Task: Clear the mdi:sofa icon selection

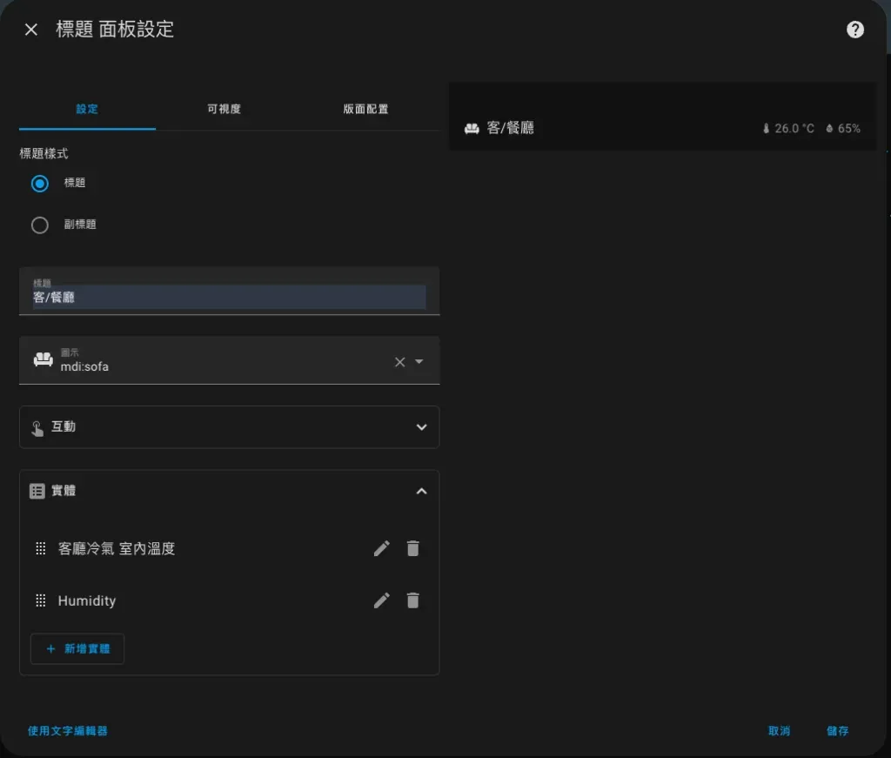Action: [x=399, y=362]
